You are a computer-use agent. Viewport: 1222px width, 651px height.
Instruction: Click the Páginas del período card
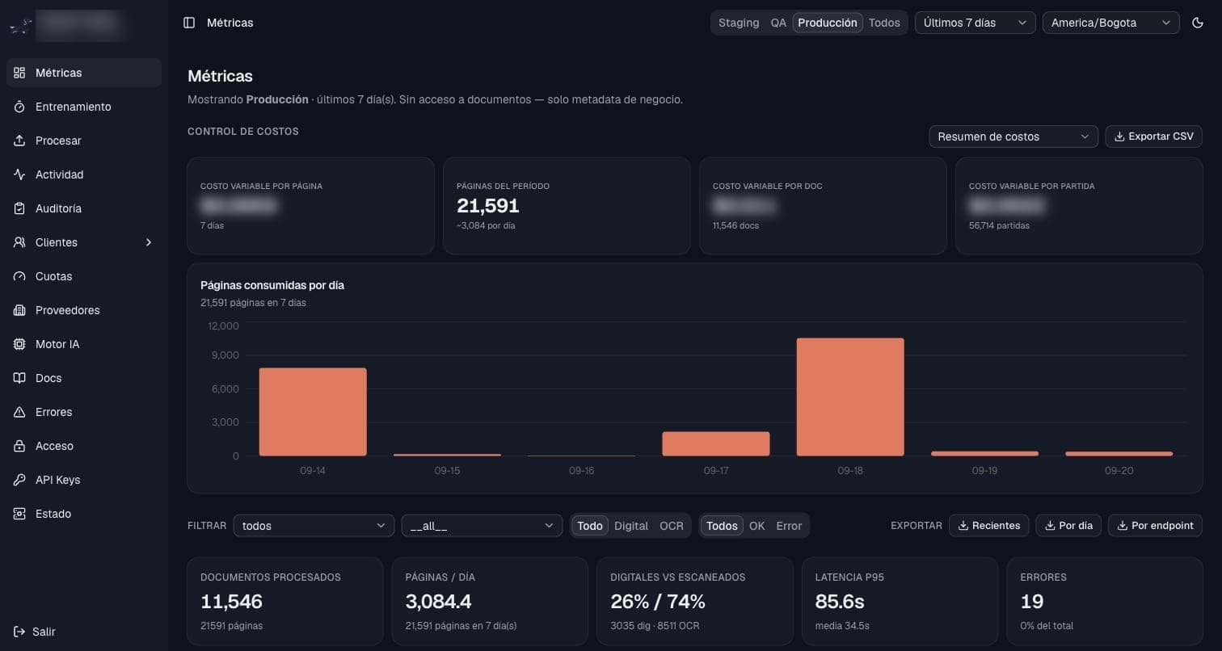[567, 206]
